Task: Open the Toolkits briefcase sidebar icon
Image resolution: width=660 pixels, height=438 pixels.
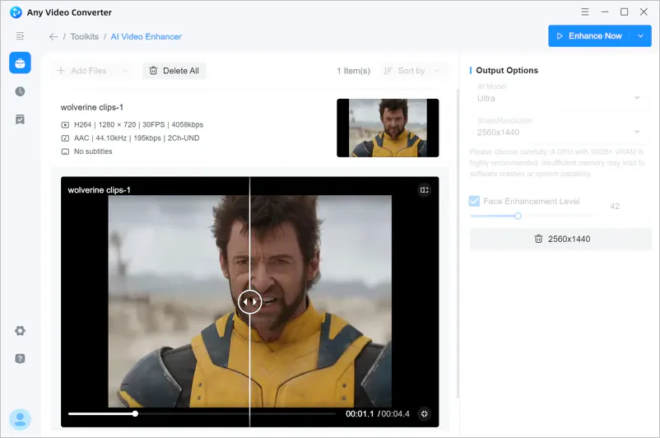Action: tap(20, 63)
